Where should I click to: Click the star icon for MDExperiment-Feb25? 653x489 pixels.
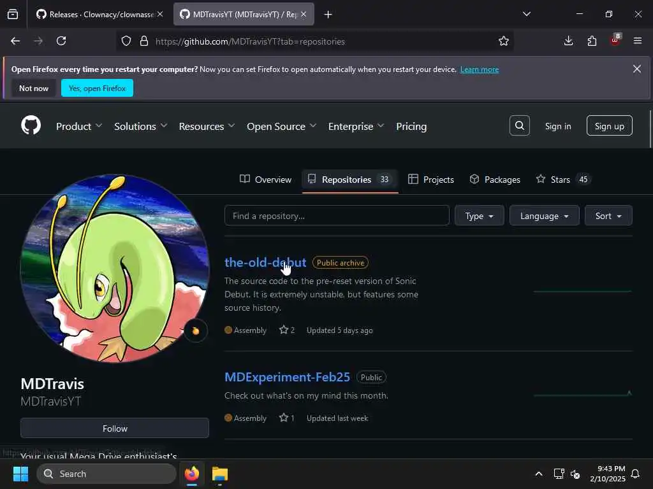284,418
